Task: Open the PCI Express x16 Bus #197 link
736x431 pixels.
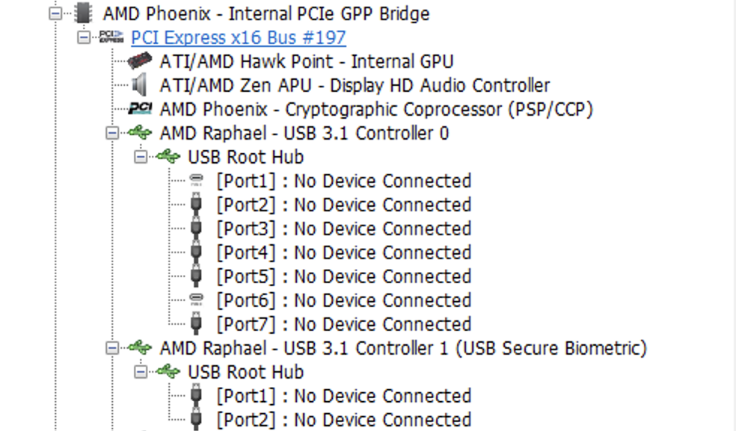Action: [x=239, y=37]
